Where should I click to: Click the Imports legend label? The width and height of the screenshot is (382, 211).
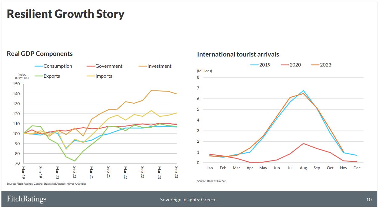[104, 76]
